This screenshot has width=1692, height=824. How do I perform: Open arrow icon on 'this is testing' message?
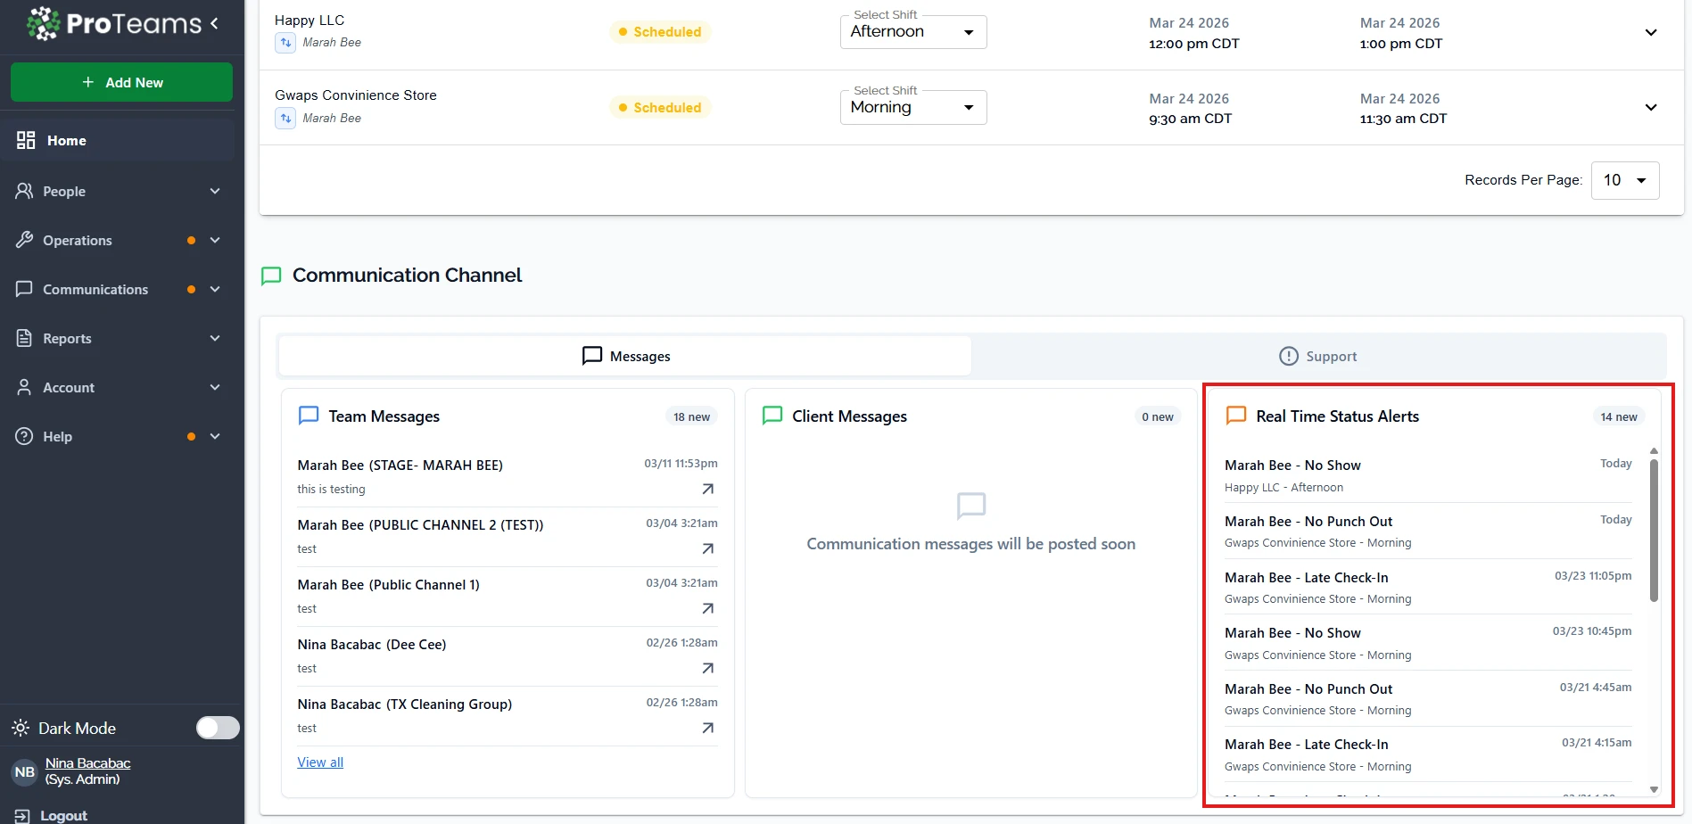(707, 489)
